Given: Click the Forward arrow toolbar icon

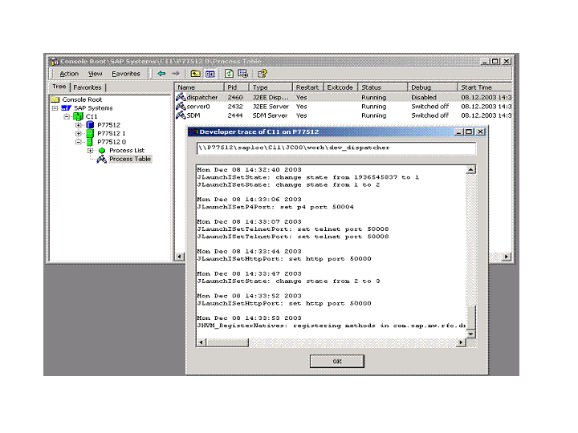Looking at the screenshot, I should 176,74.
